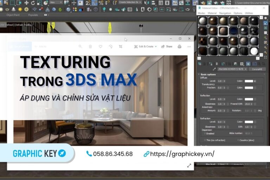Toggle the 2.5D Snaps button

[88, 3]
